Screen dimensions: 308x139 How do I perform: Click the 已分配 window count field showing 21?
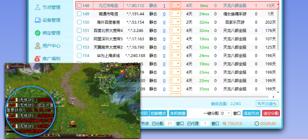click(x=170, y=124)
